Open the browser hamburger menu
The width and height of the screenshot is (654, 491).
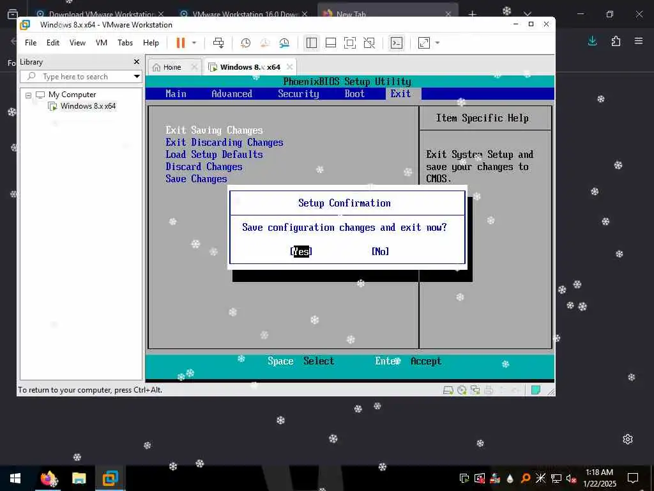click(639, 41)
